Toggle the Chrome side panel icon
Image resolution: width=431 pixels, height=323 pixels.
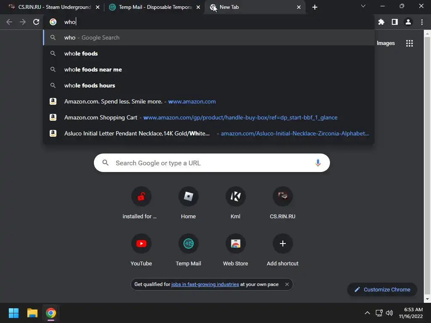coord(395,22)
